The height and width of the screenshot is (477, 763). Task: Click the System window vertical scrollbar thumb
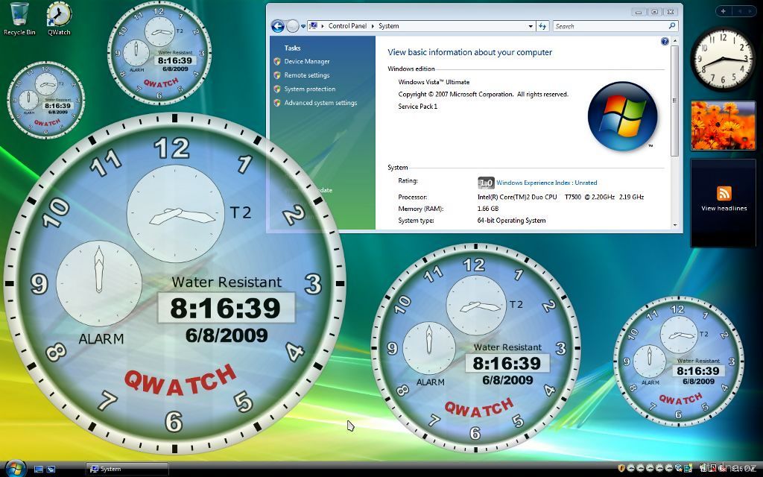674,101
